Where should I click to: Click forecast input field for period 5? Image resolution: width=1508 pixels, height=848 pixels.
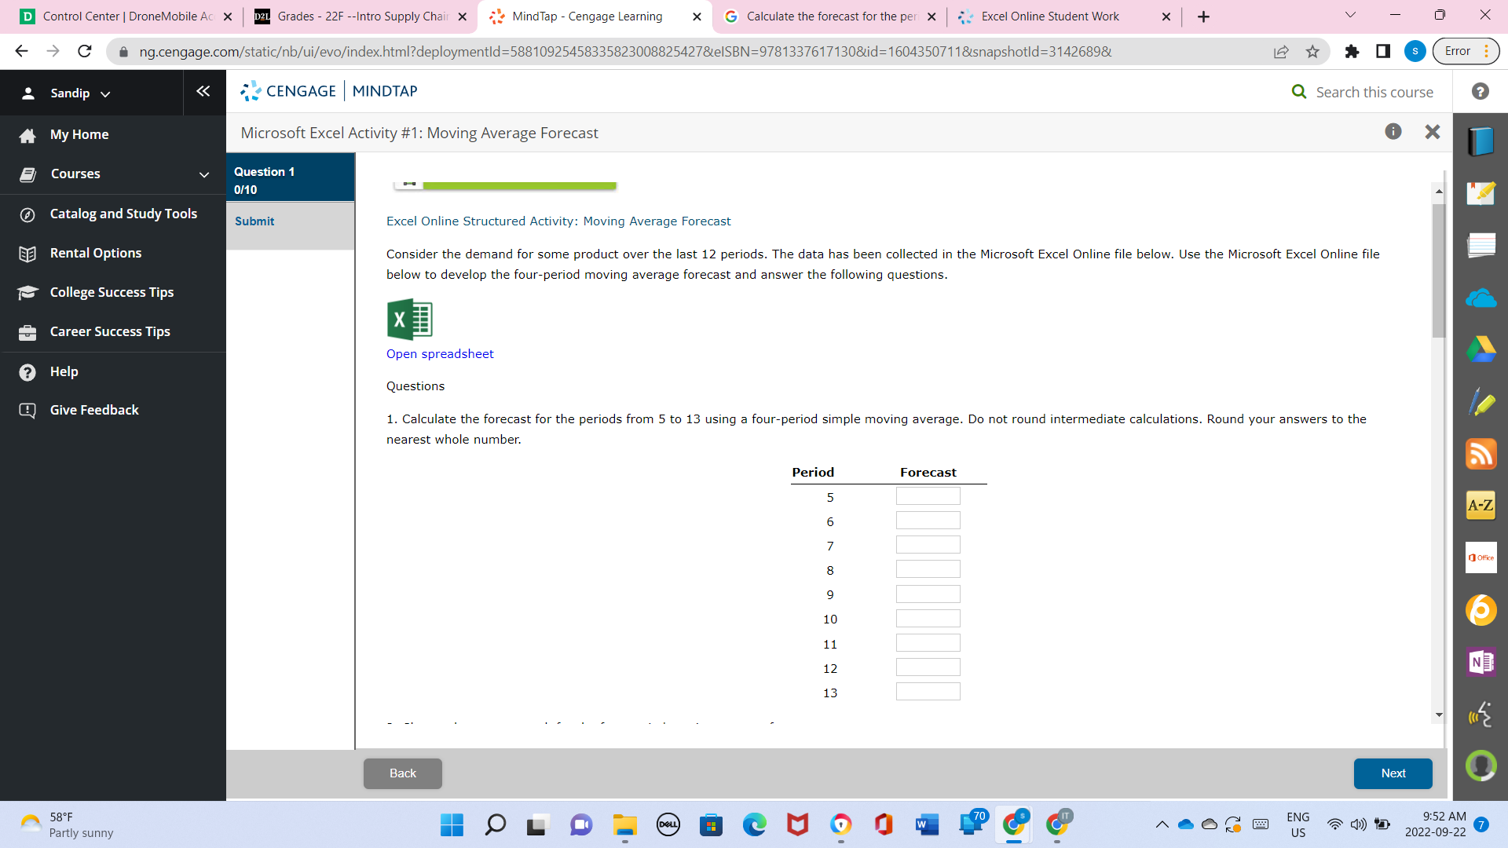[928, 496]
